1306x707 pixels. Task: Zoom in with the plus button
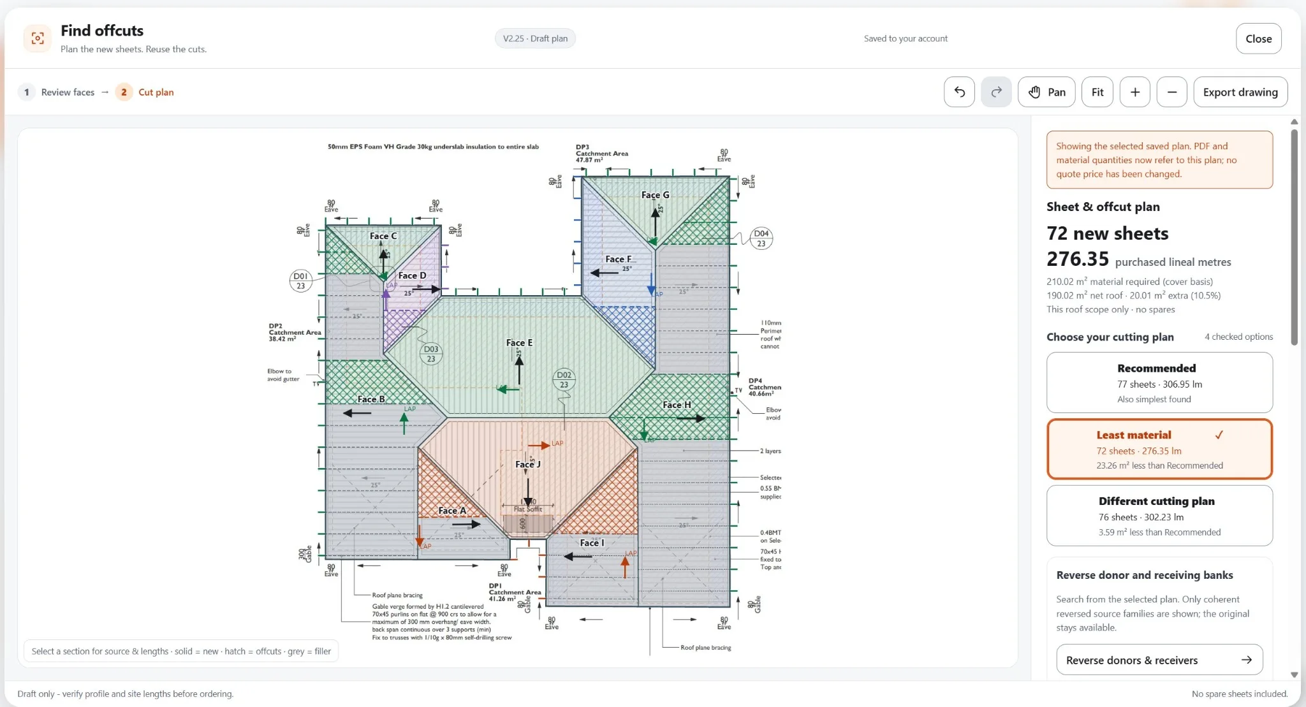point(1134,92)
